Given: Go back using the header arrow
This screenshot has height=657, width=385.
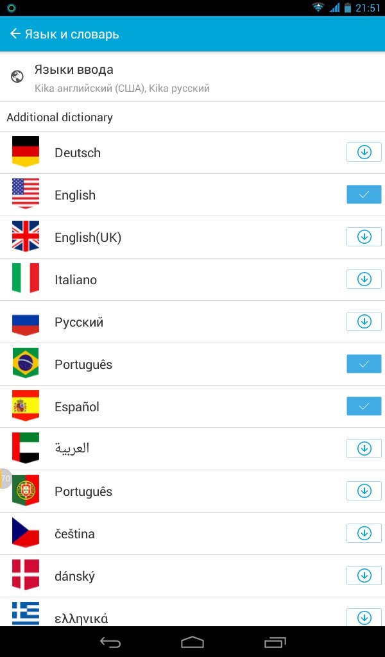Looking at the screenshot, I should click(x=15, y=34).
